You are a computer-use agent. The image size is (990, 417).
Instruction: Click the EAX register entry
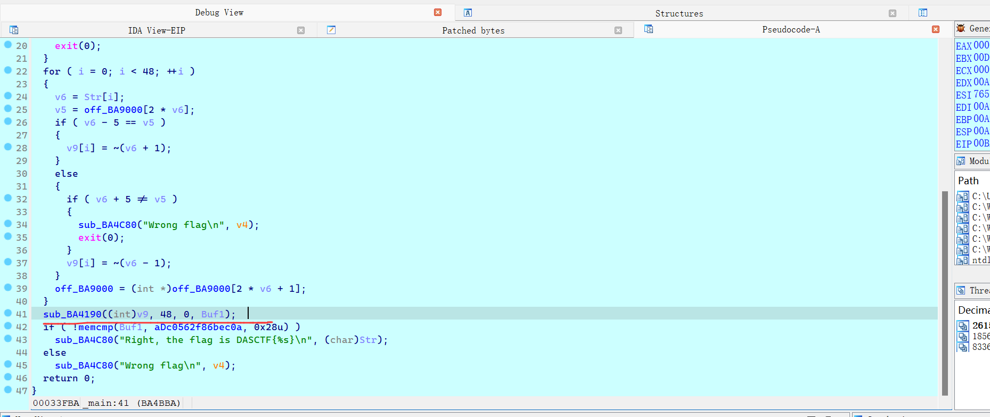click(972, 45)
